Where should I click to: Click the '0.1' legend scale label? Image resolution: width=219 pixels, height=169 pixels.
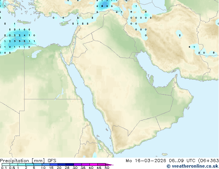4,168
